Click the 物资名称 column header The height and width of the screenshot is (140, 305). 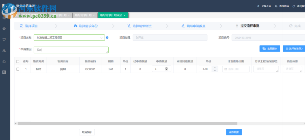pyautogui.click(x=63, y=61)
